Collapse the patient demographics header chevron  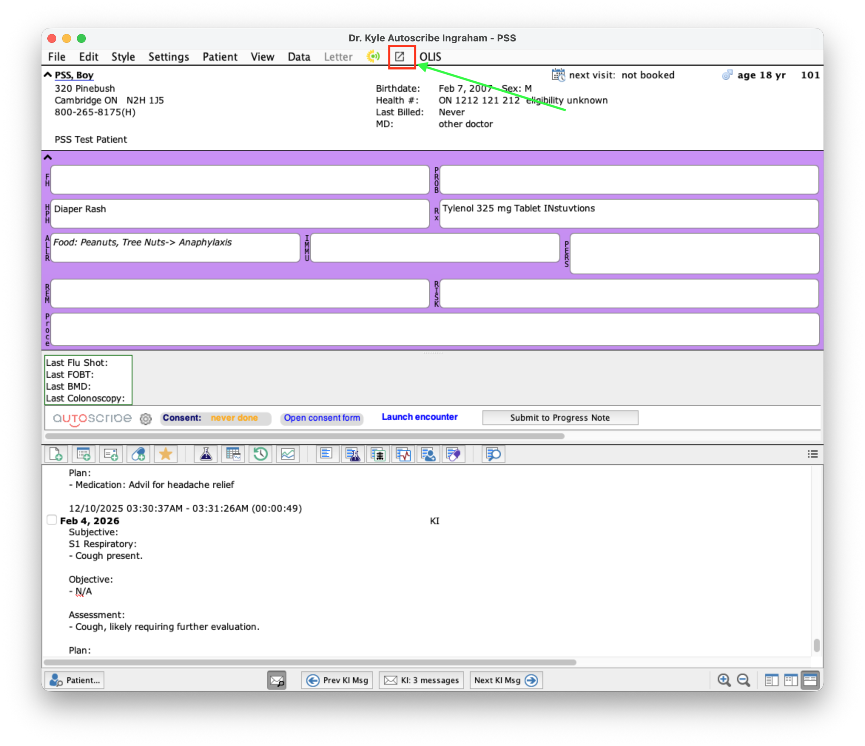pyautogui.click(x=48, y=75)
